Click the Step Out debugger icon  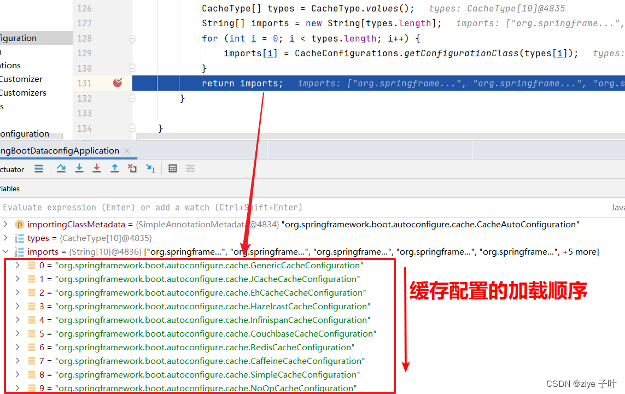pyautogui.click(x=115, y=168)
